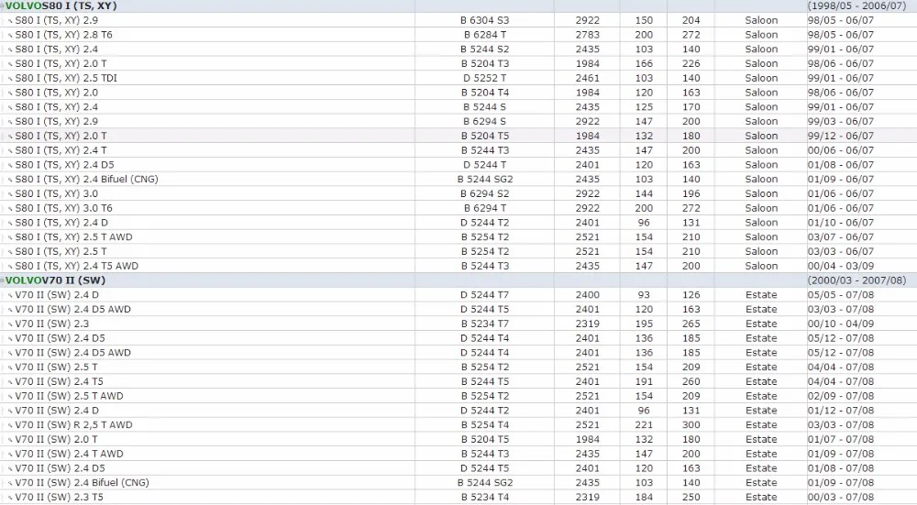917x505 pixels.
Task: Select the S80 I 2.4 T5 AWD row
Action: tap(458, 266)
